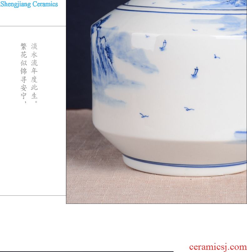Screen dimensions: 247x252
Task: Click the tiny bird left of upper sailboat
Action: 147,36
